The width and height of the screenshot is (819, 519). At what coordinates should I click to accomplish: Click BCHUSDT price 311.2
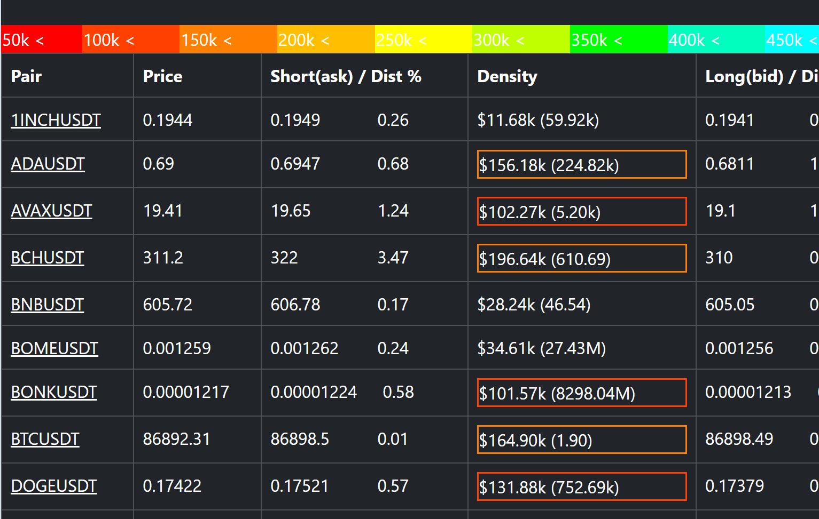(163, 258)
